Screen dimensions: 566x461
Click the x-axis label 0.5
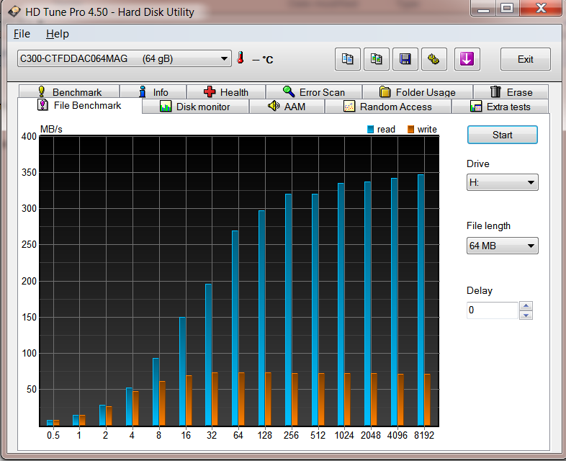pos(53,435)
